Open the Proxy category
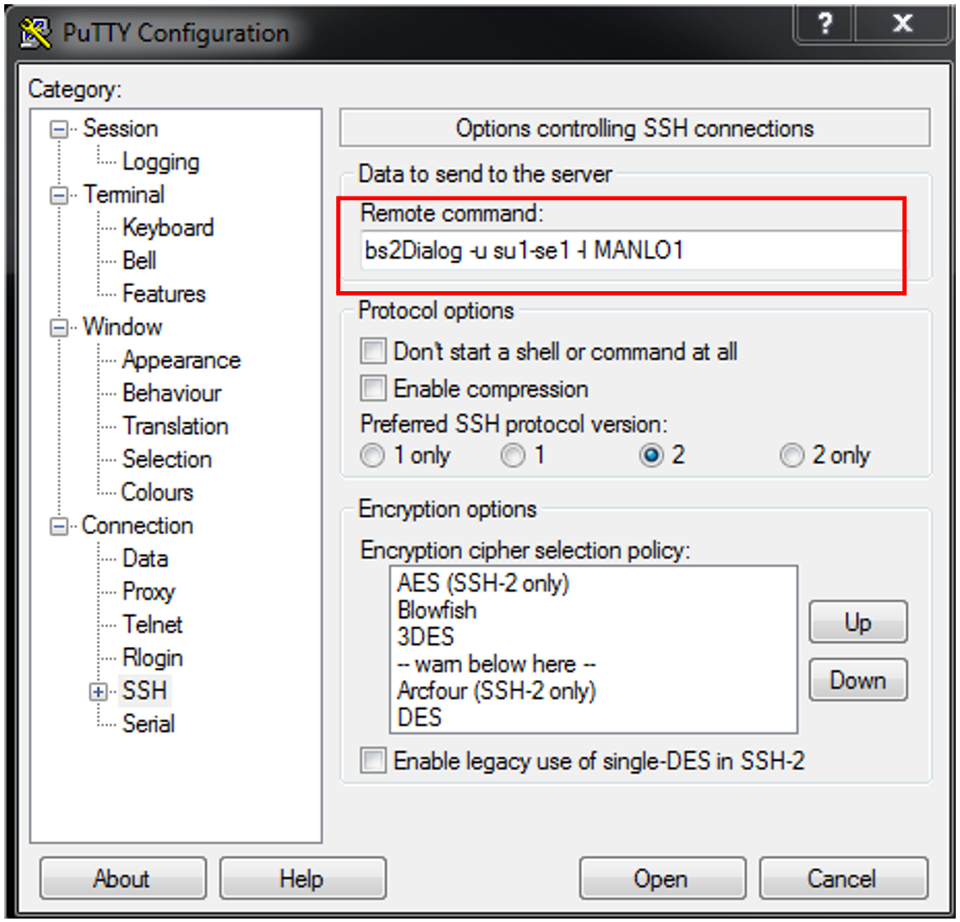960x922 pixels. (149, 591)
